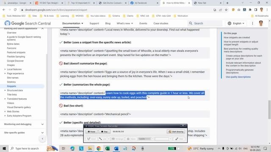Screen dimensions: 271x152
Task: Open a new browser tab with plus button
Action: pyautogui.click(x=227, y=3)
